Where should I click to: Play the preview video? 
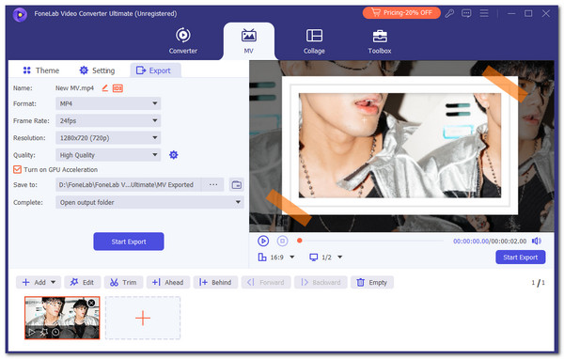click(263, 241)
